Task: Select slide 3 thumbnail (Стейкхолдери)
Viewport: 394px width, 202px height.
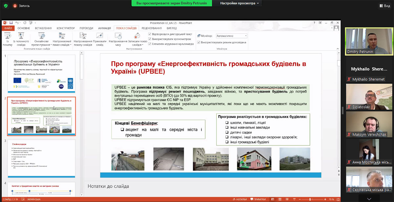Action: click(x=41, y=159)
